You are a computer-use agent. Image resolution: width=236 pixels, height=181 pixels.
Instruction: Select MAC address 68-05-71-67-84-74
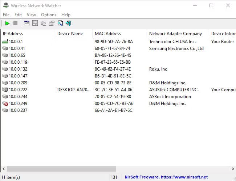[112, 49]
